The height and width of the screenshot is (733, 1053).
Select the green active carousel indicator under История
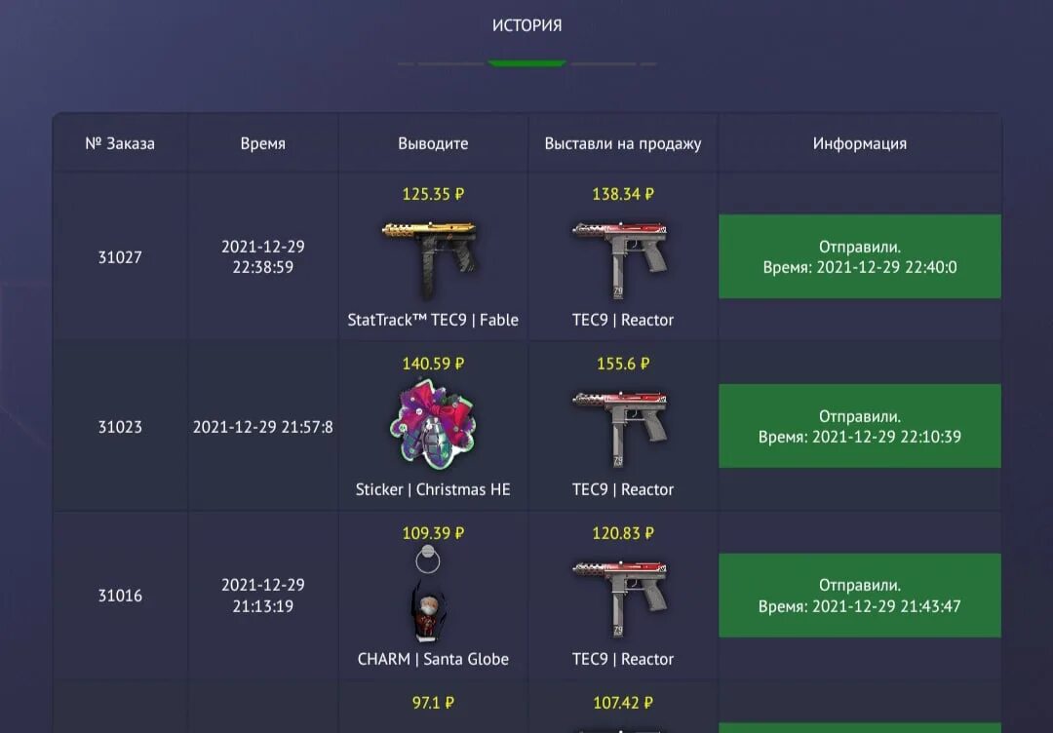click(526, 63)
